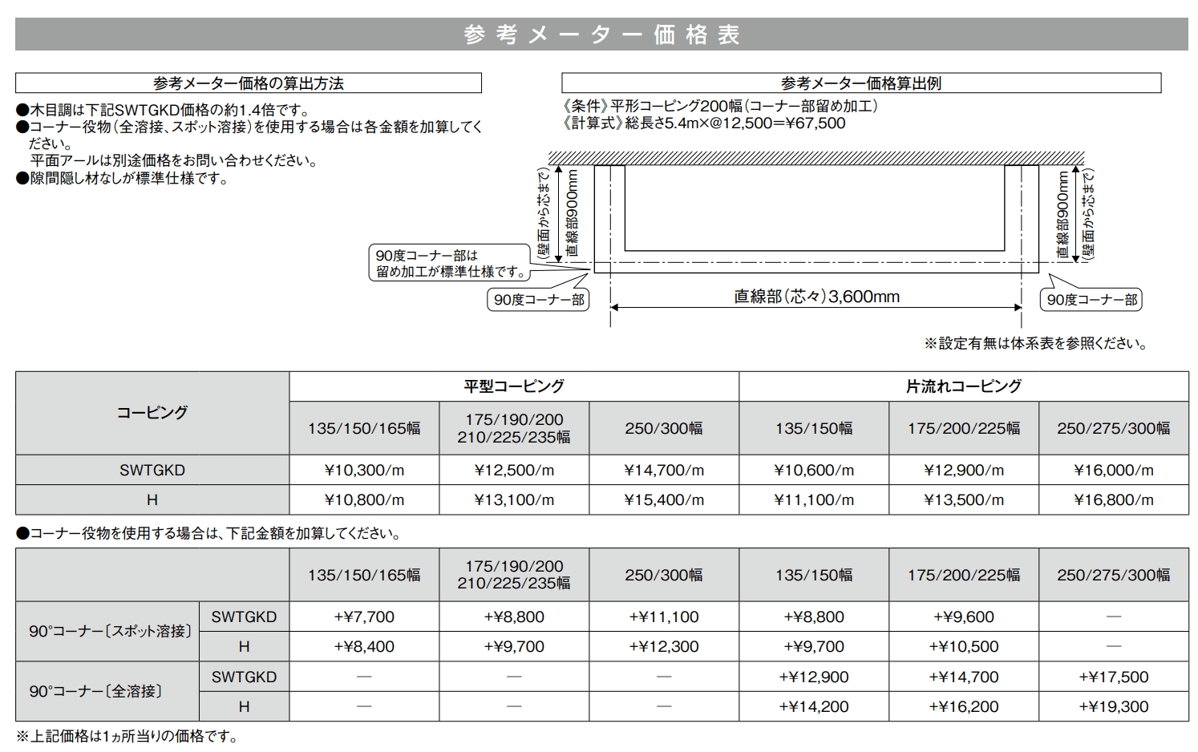Click the SWTGKD row label
The width and height of the screenshot is (1198, 752).
tap(152, 470)
